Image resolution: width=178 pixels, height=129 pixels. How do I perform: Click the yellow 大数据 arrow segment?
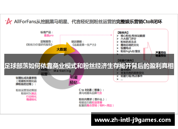(62, 49)
